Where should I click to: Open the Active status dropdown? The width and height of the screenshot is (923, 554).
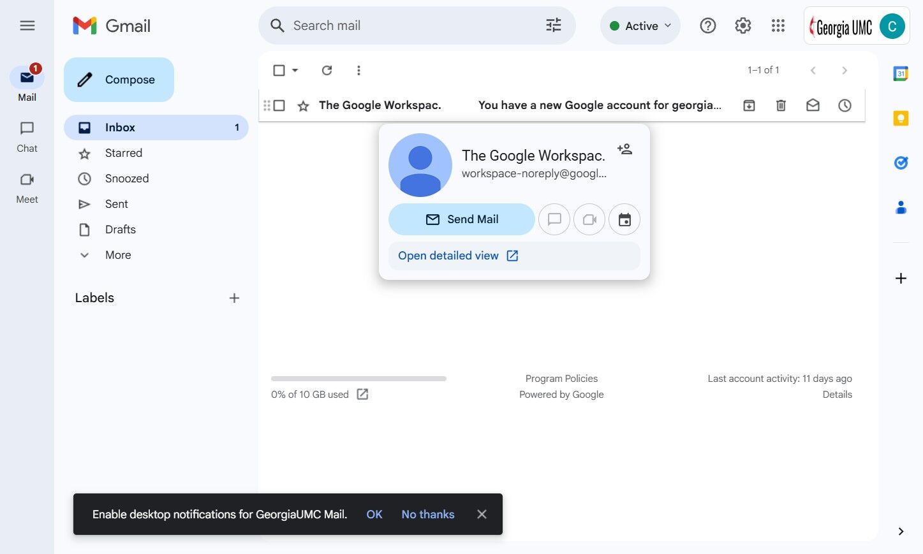coord(640,26)
